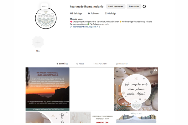Show the 53 Gefolgt list

[110, 13]
